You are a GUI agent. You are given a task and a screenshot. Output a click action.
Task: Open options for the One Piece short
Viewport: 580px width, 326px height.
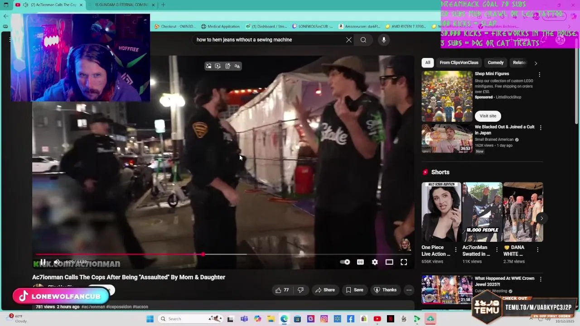tap(456, 249)
